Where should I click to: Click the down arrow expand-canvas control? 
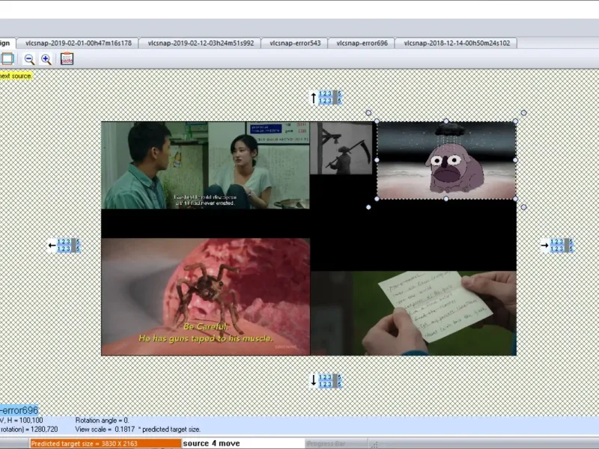(x=326, y=381)
